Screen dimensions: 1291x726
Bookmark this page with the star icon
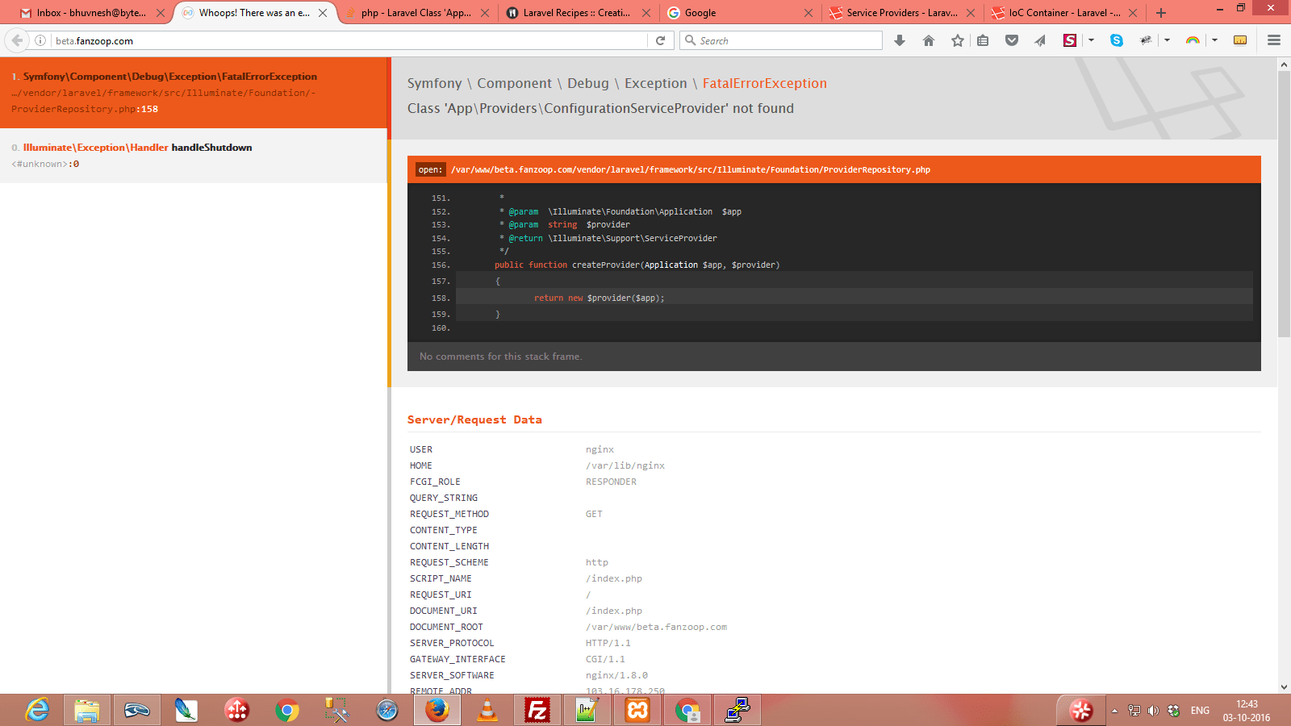[x=957, y=40]
